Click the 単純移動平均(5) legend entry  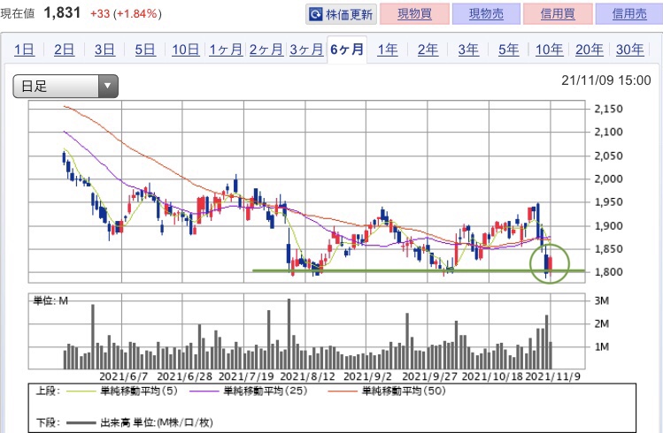coord(122,391)
